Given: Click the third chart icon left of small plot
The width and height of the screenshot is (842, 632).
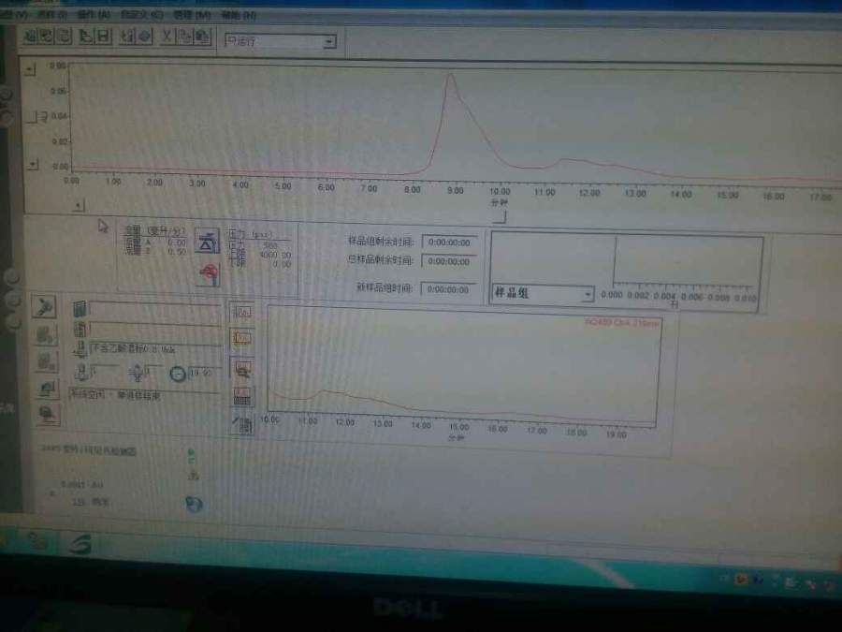Looking at the screenshot, I should pos(242,368).
